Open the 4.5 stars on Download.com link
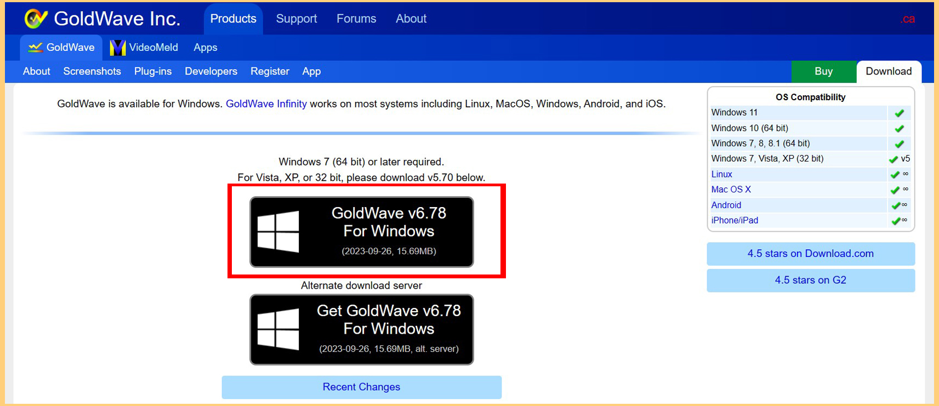939x406 pixels. (x=811, y=254)
